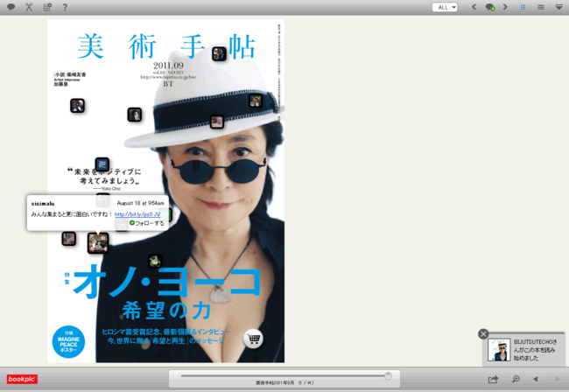Toggle the comments bubble indicator
This screenshot has height=392, width=569.
(490, 7)
